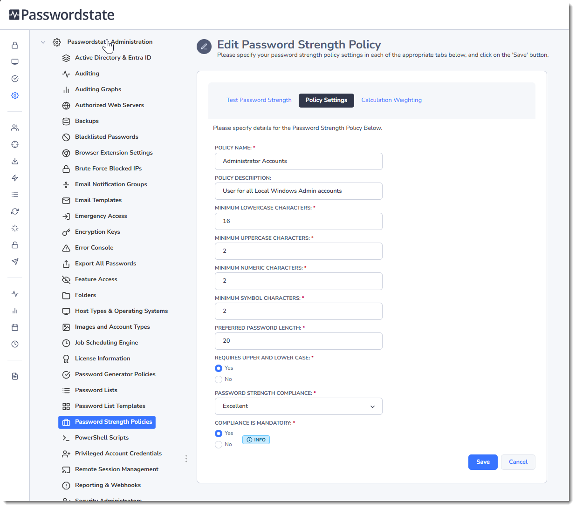This screenshot has height=508, width=576.
Task: Click the globe icon for Authorized Web Servers
Action: click(66, 106)
